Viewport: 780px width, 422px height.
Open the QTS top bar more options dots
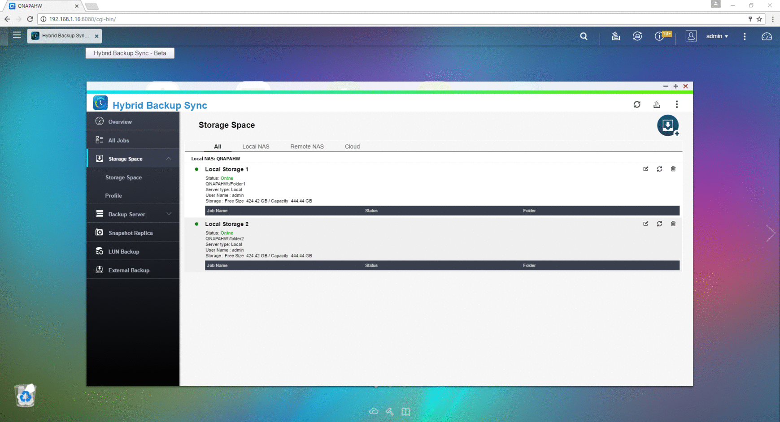[745, 36]
